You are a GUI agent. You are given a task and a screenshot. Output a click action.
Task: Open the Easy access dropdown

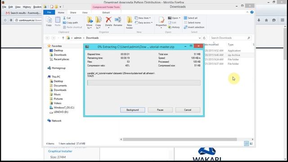click(x=144, y=22)
